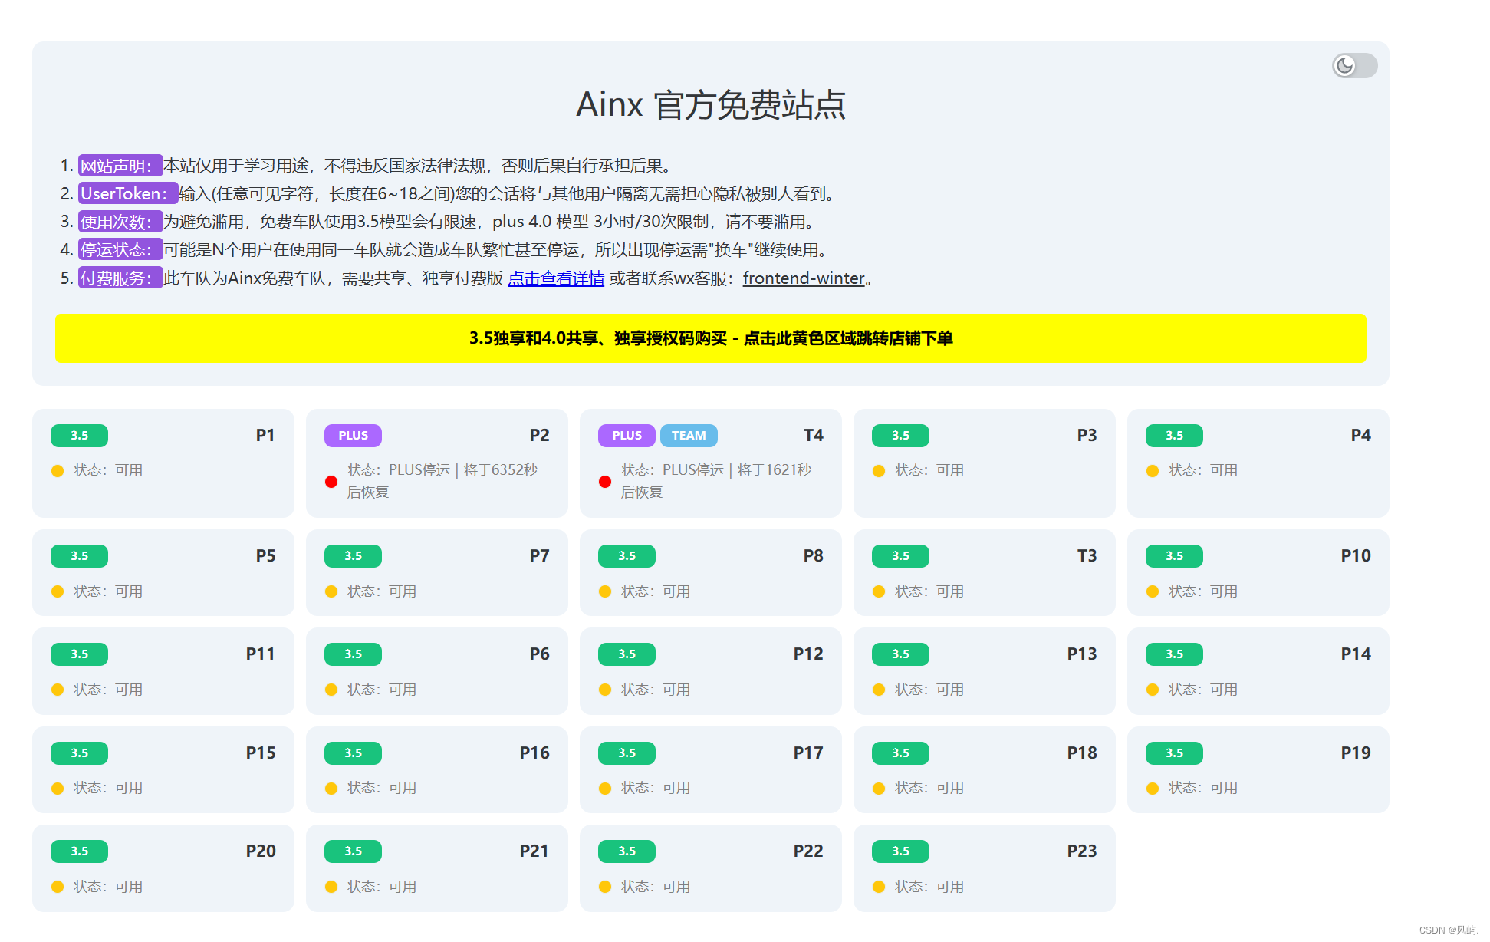This screenshot has width=1490, height=942.
Task: Open the P7 team card
Action: click(x=437, y=572)
